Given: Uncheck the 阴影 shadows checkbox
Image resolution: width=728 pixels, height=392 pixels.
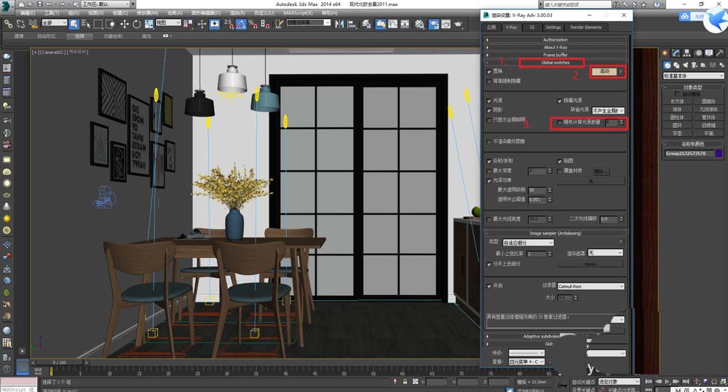Looking at the screenshot, I should click(488, 109).
